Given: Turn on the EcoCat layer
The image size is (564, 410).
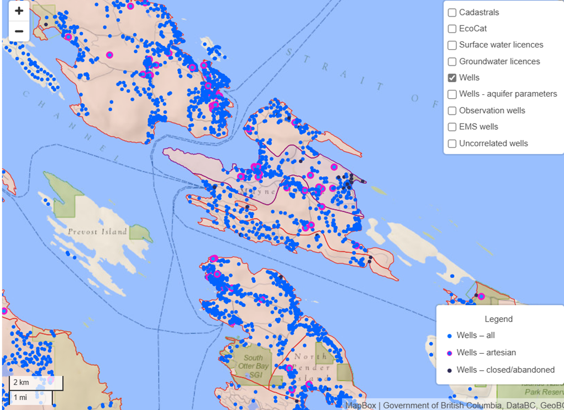Looking at the screenshot, I should pos(452,29).
